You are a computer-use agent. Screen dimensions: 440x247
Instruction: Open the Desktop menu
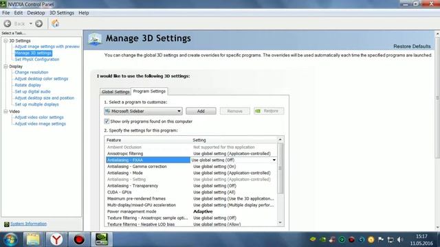[36, 13]
